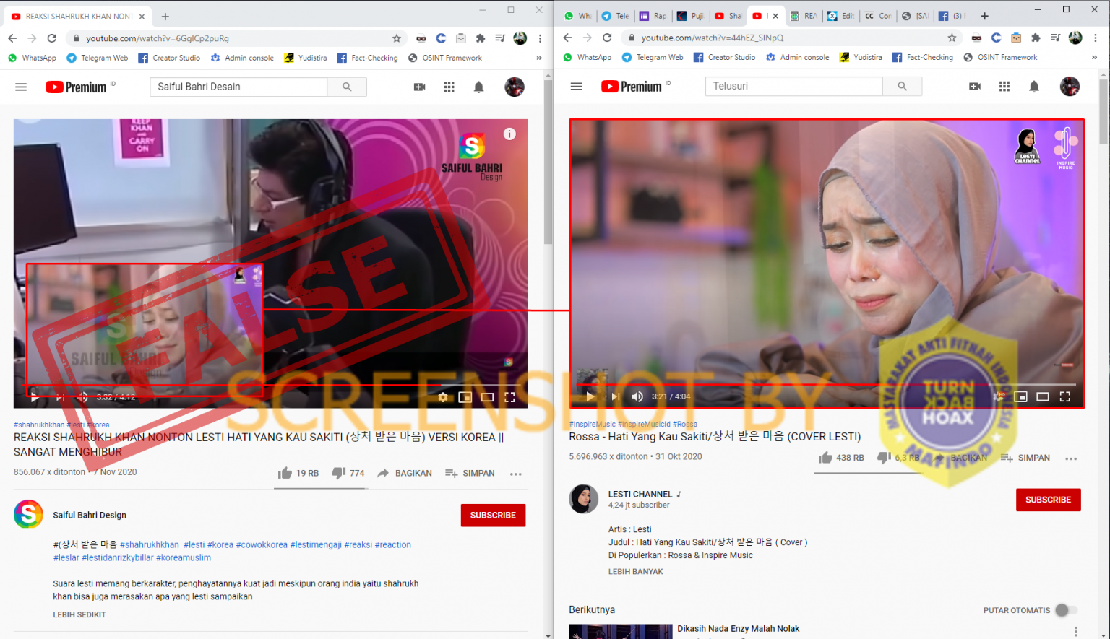The image size is (1110, 639).
Task: Toggle miniplayer on right video player
Action: point(1020,396)
